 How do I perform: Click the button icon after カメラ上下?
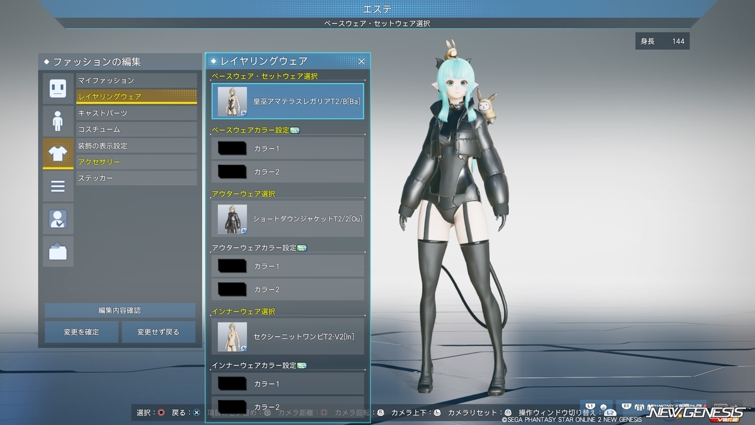(437, 413)
